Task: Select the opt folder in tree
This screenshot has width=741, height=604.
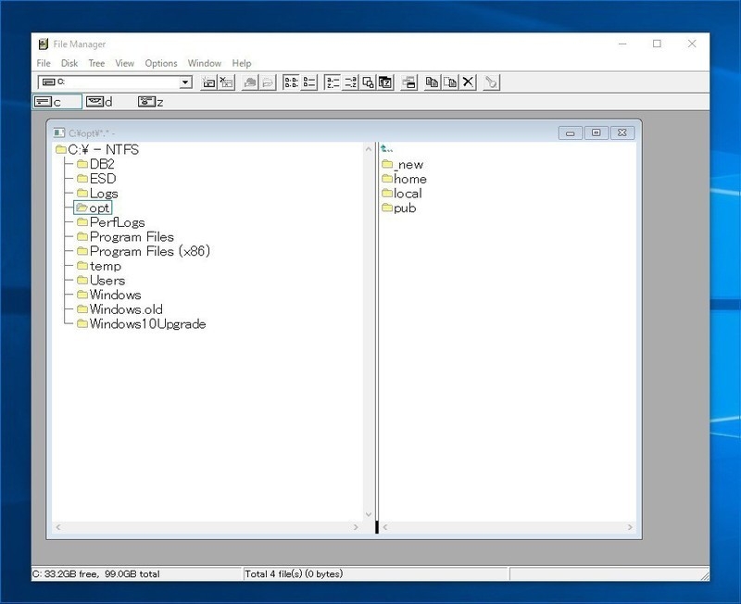Action: (93, 208)
